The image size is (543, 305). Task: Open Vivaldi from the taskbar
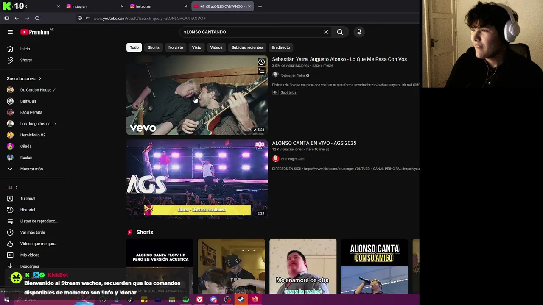coord(200,299)
